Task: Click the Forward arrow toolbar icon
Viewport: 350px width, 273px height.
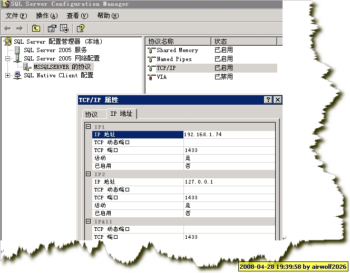Action: point(20,28)
